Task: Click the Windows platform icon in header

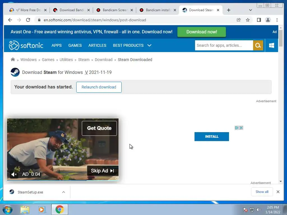Action: coord(272,45)
